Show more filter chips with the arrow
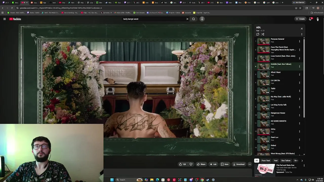This screenshot has height=182, width=324. (x=302, y=161)
